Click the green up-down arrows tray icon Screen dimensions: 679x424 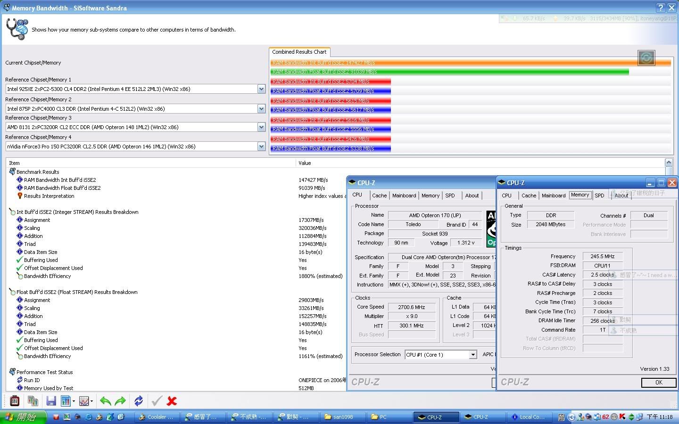631,417
